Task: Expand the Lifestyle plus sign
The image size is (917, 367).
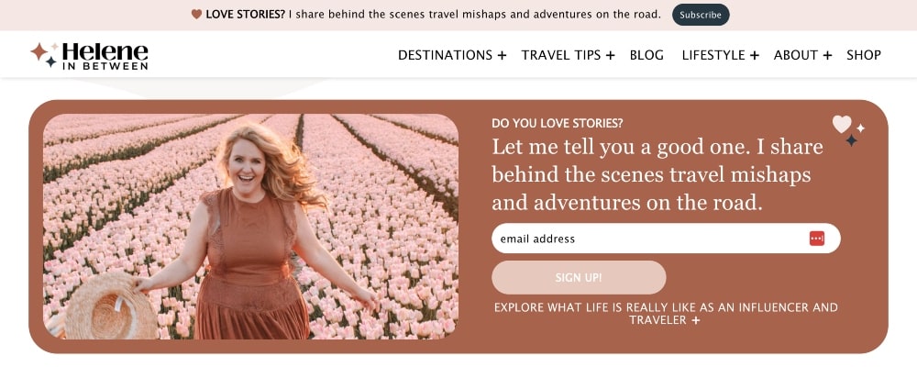Action: click(x=755, y=56)
